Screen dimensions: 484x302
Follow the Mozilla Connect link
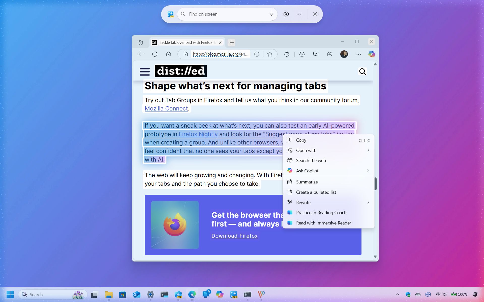[x=166, y=108]
